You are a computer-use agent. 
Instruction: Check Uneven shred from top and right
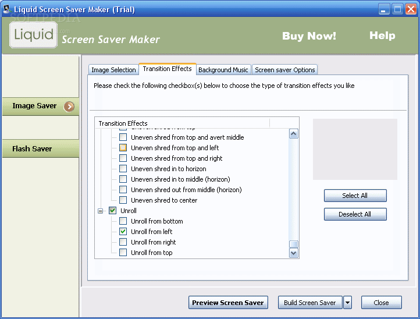click(123, 158)
